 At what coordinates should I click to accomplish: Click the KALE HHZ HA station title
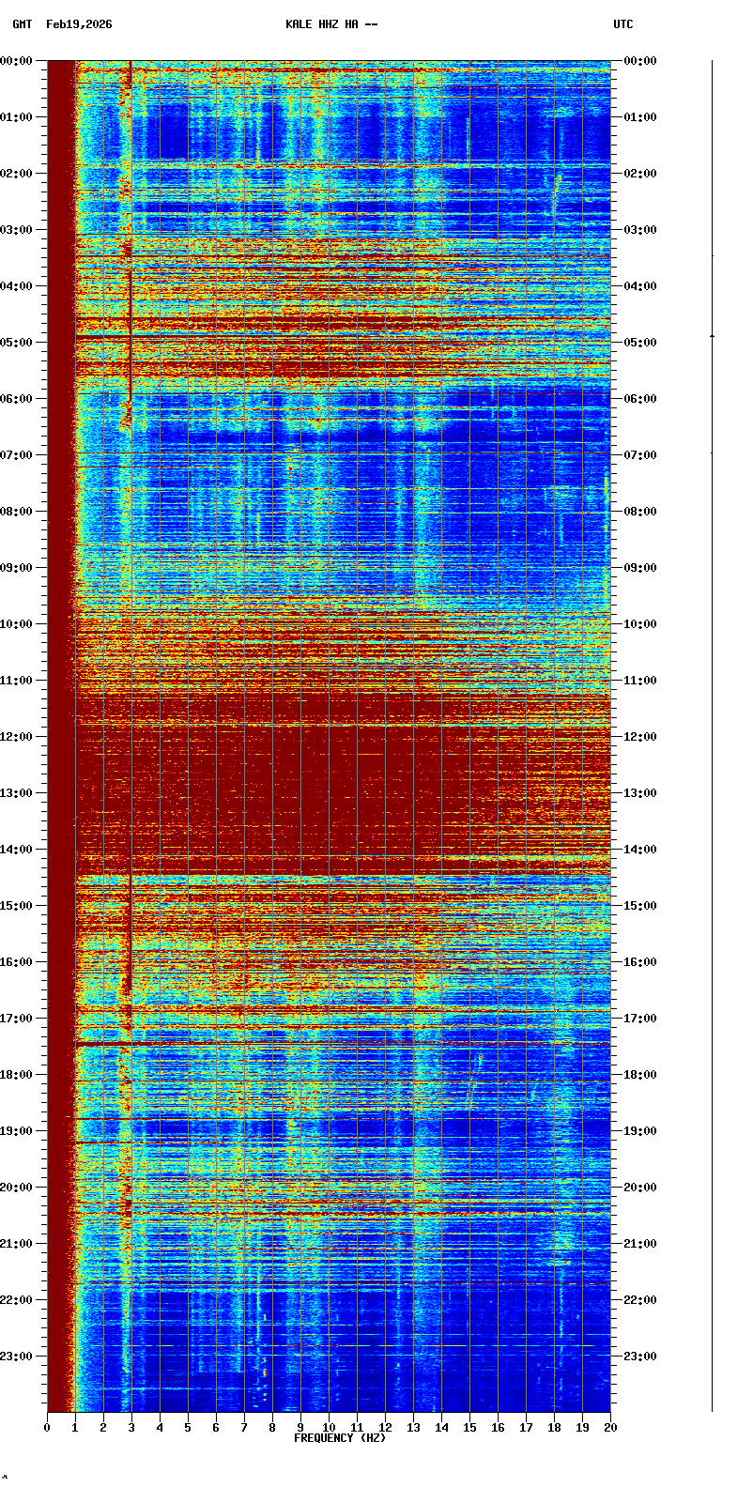coord(331,24)
